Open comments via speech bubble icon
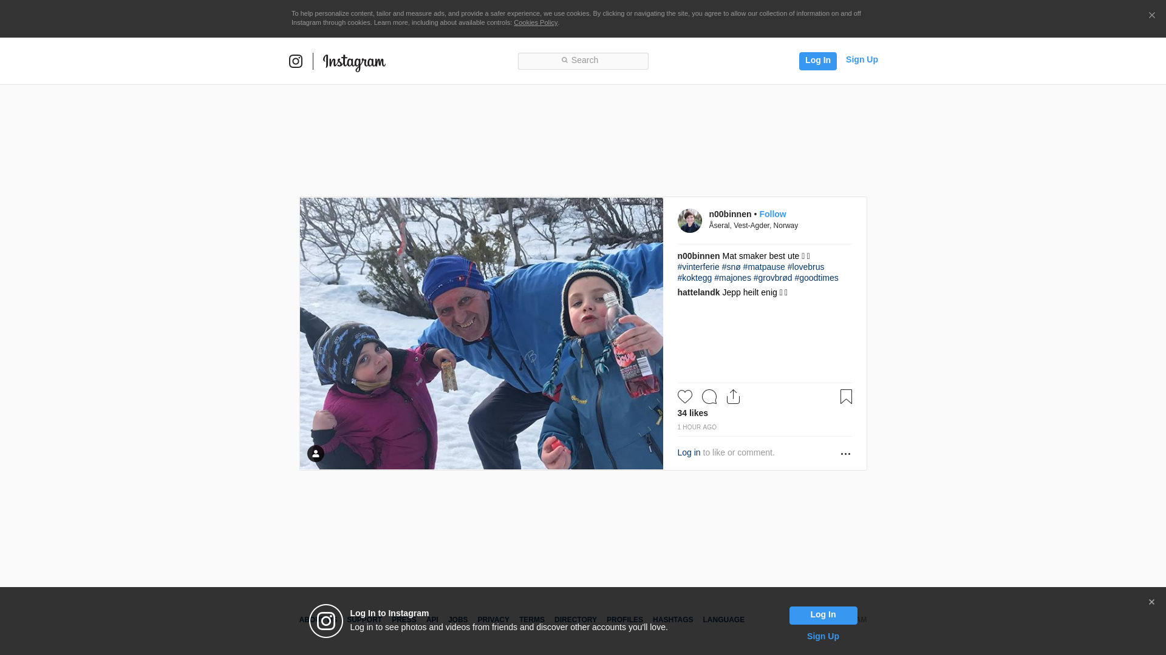This screenshot has height=655, width=1166. 709,397
